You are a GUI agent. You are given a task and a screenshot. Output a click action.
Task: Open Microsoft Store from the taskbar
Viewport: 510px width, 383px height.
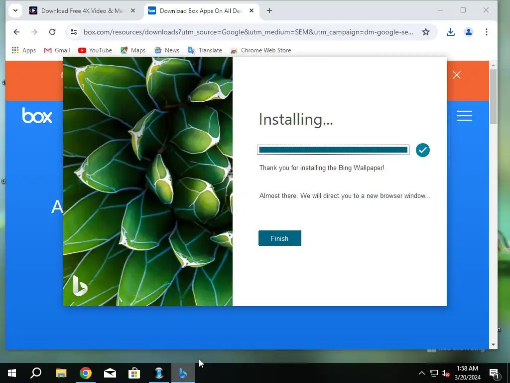[x=134, y=373]
